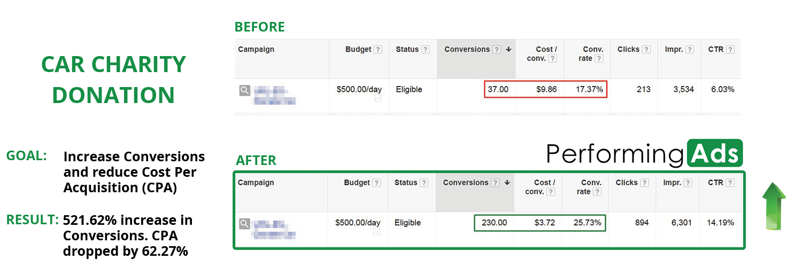Click Impr. help icon in AFTER table
Image resolution: width=802 pixels, height=267 pixels.
[688, 183]
